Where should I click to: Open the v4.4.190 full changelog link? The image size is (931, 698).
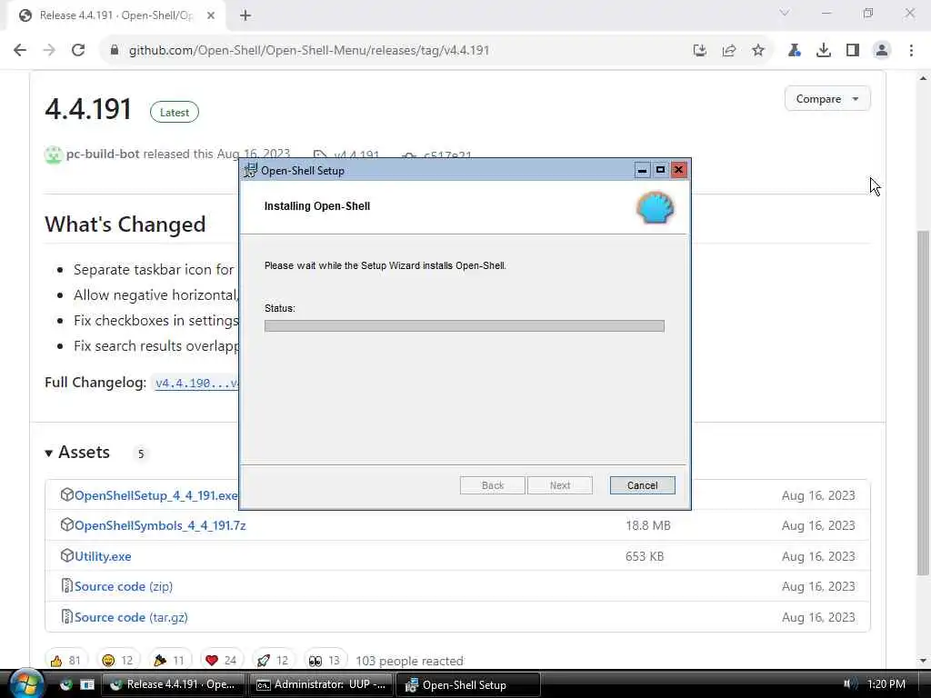(x=196, y=383)
